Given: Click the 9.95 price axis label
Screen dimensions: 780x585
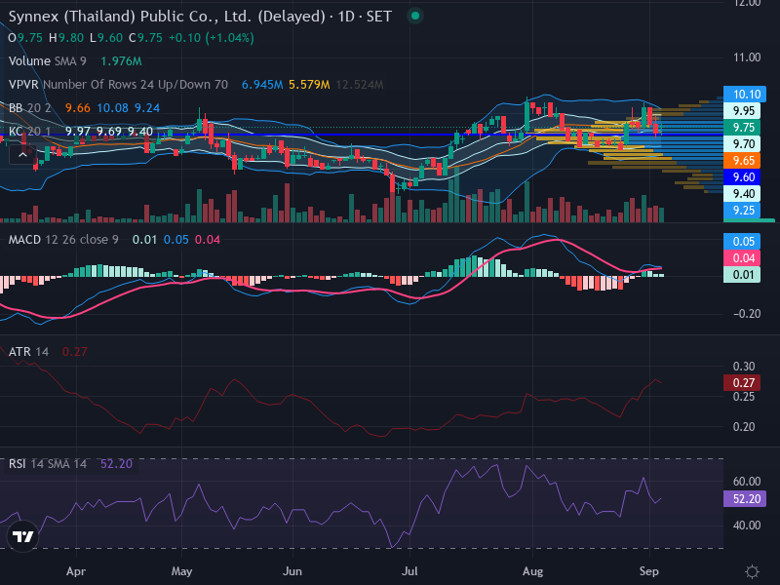Looking at the screenshot, I should 742,110.
